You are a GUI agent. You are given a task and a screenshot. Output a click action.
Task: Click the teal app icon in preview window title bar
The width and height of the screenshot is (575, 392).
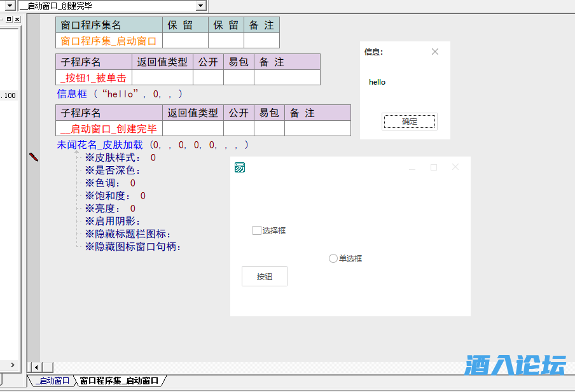tap(240, 167)
